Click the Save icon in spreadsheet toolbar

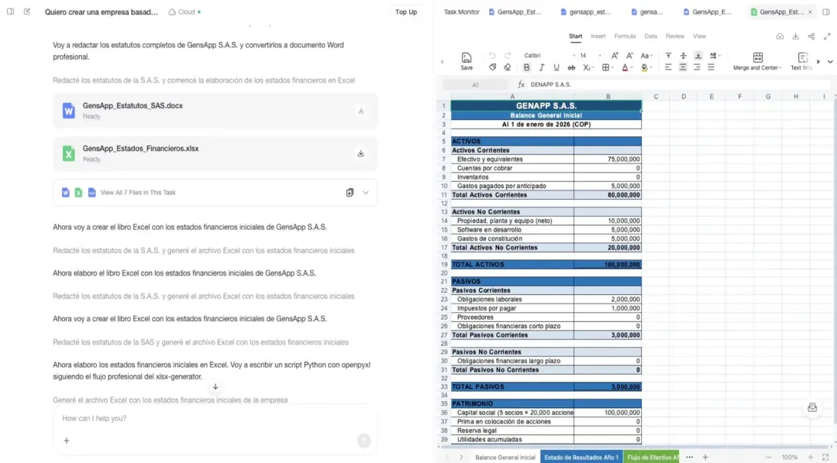click(x=466, y=61)
